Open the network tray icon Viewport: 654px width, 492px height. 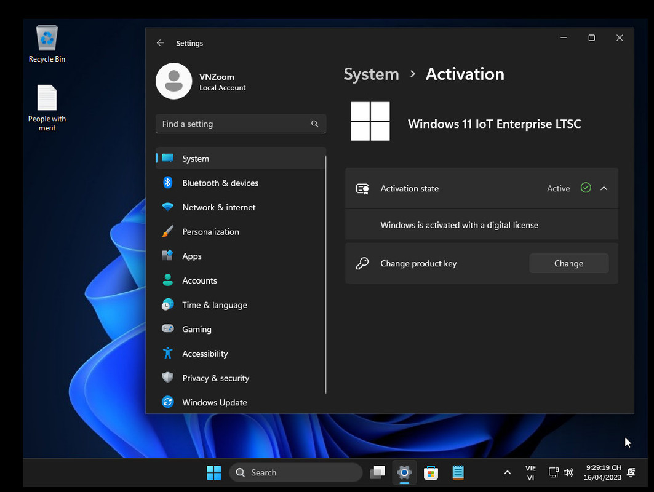[x=554, y=472]
